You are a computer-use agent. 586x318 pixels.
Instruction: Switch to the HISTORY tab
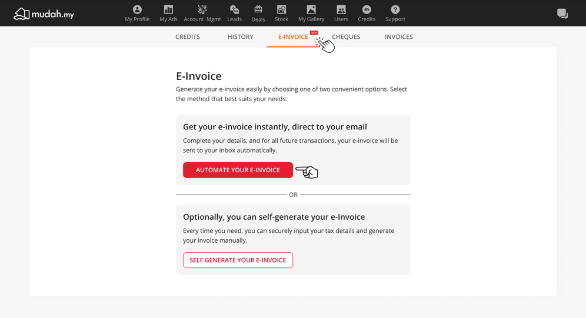pyautogui.click(x=240, y=37)
